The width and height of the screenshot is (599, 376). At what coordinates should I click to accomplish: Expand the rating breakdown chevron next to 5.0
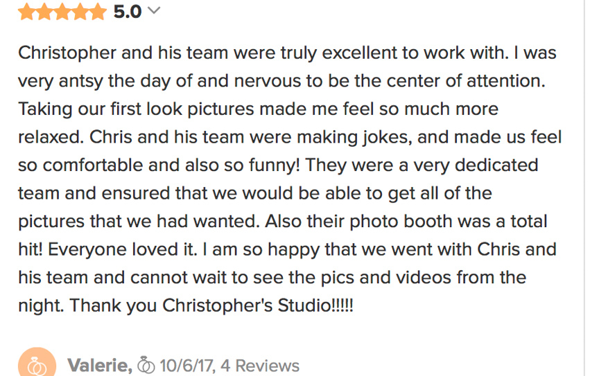[x=154, y=10]
